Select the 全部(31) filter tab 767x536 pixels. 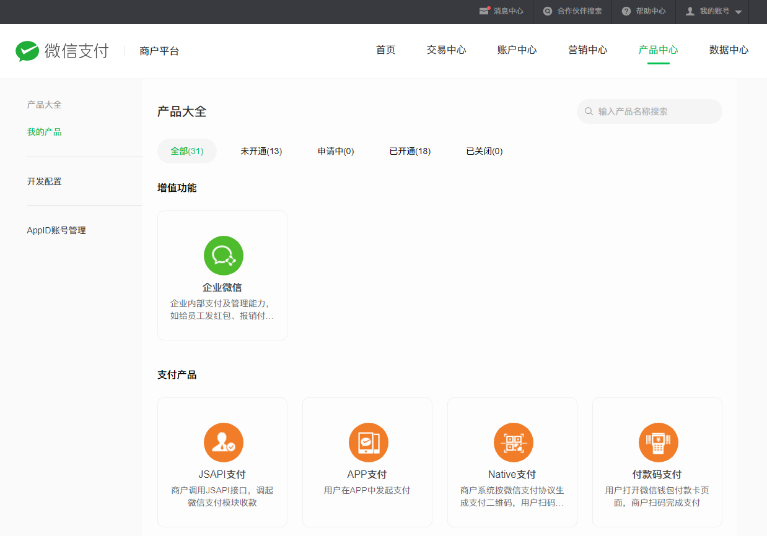coord(187,151)
